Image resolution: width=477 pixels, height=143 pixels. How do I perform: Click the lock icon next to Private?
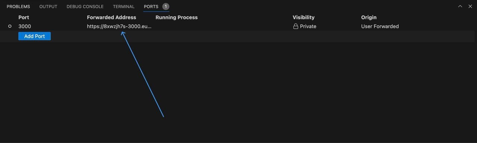click(296, 26)
